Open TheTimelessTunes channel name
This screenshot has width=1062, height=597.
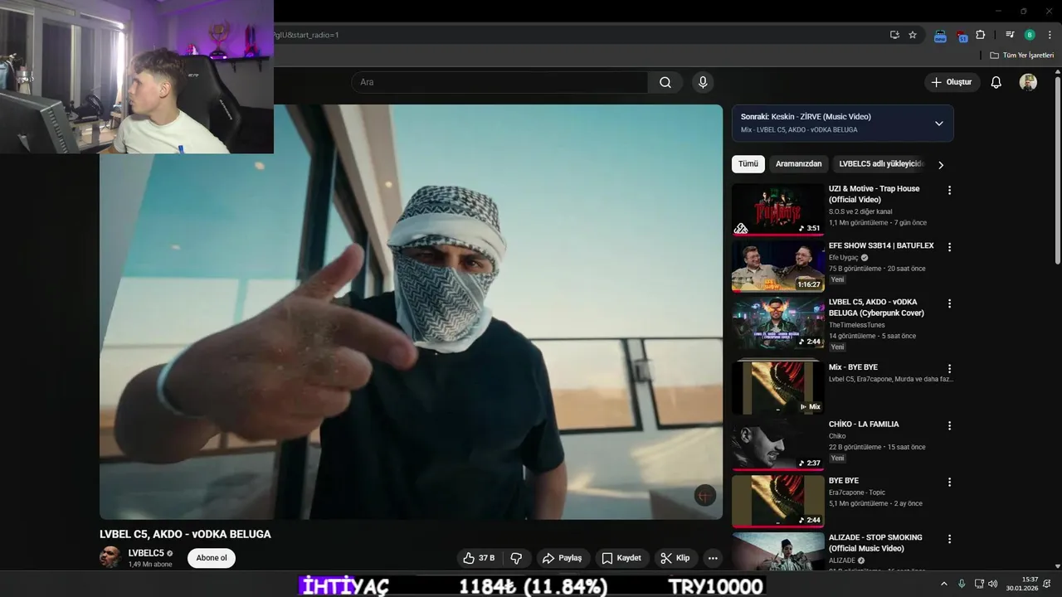pyautogui.click(x=857, y=325)
